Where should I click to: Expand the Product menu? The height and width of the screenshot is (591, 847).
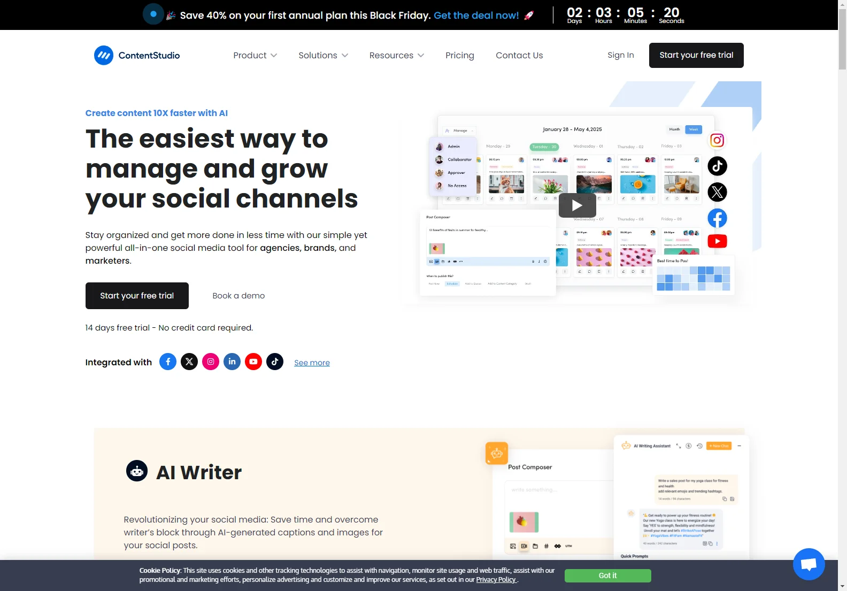point(255,55)
